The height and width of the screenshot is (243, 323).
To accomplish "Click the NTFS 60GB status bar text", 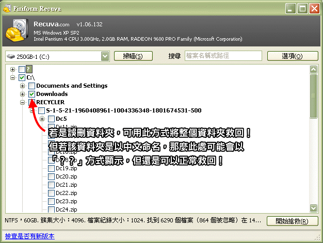I will click(133, 220).
